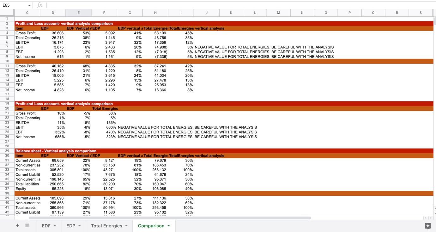The width and height of the screenshot is (436, 232).
Task: Select the negative value (7.336) cell
Action: tap(155, 57)
